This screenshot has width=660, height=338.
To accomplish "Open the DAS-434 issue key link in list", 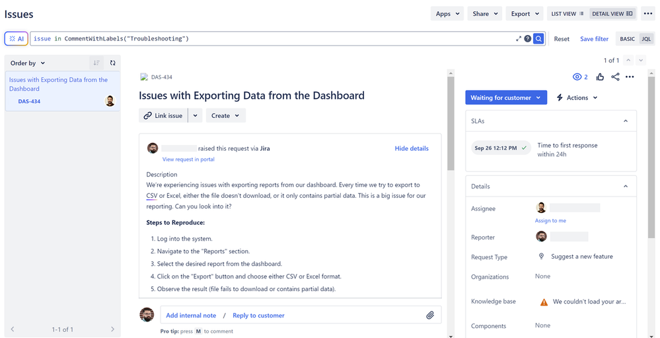I will point(29,101).
